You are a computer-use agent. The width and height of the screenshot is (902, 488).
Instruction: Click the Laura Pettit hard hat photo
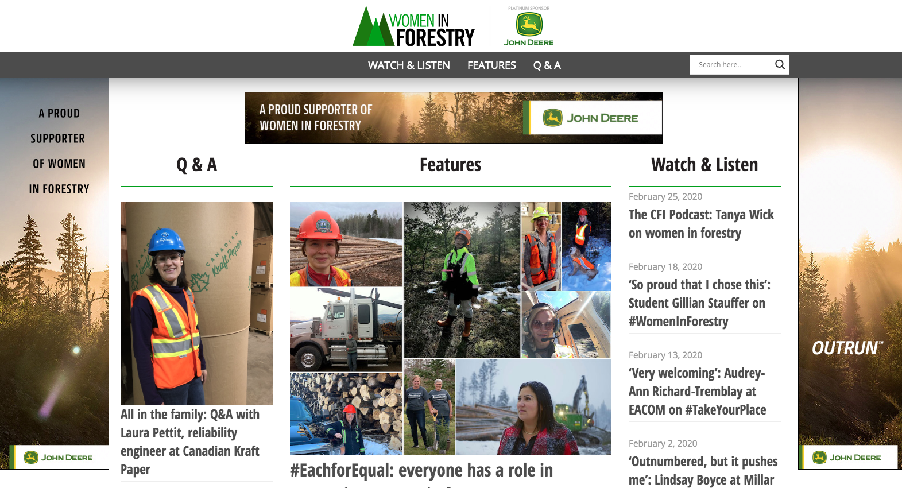[x=196, y=303]
